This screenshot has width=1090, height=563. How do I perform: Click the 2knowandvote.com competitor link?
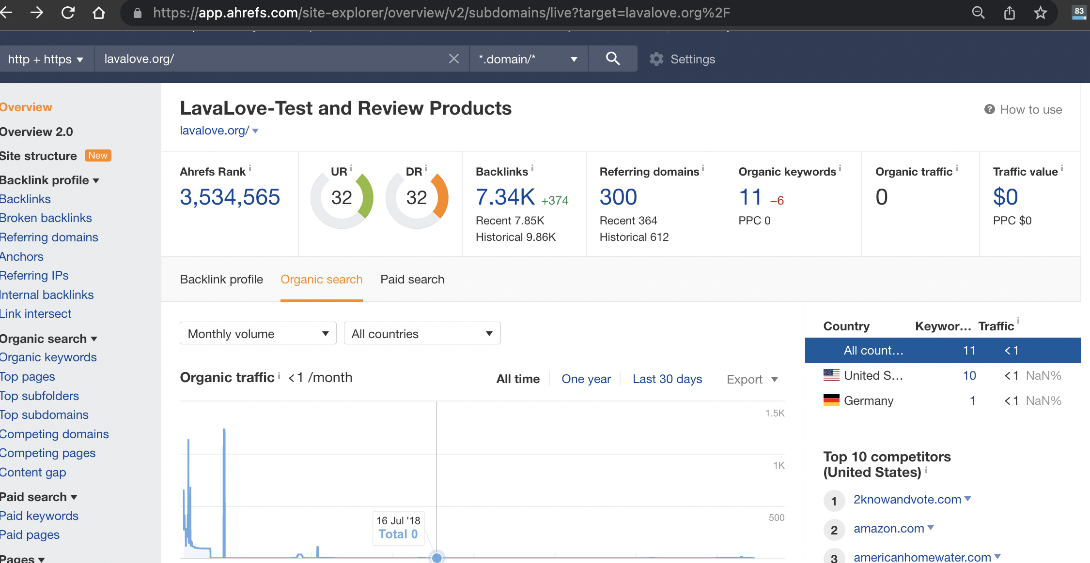[907, 499]
